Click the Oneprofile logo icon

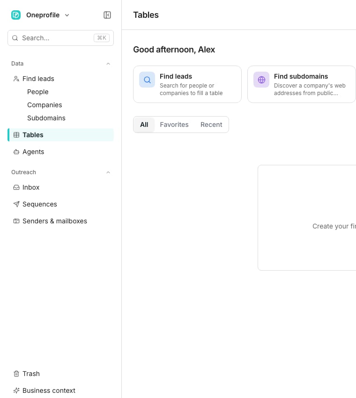[x=16, y=15]
